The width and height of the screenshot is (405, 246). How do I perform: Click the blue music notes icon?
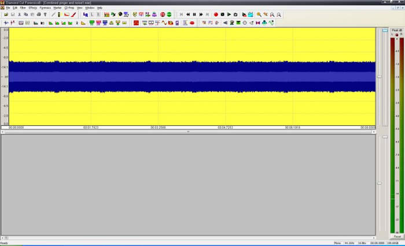126,14
